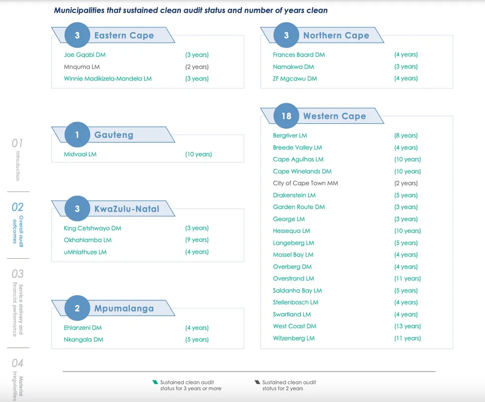The height and width of the screenshot is (402, 485).
Task: Click the KwaZulu-Natal heading
Action: 127,209
